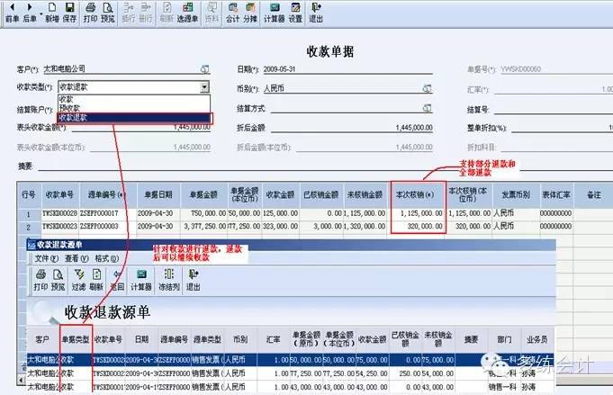Click the 本次核销(*) column header

pos(418,194)
